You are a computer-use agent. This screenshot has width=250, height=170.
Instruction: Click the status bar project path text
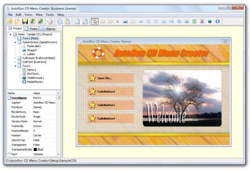[x=41, y=161]
